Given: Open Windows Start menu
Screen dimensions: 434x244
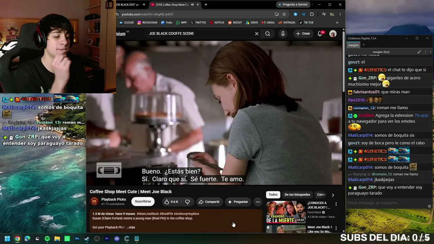Looking at the screenshot, I should point(7,239).
